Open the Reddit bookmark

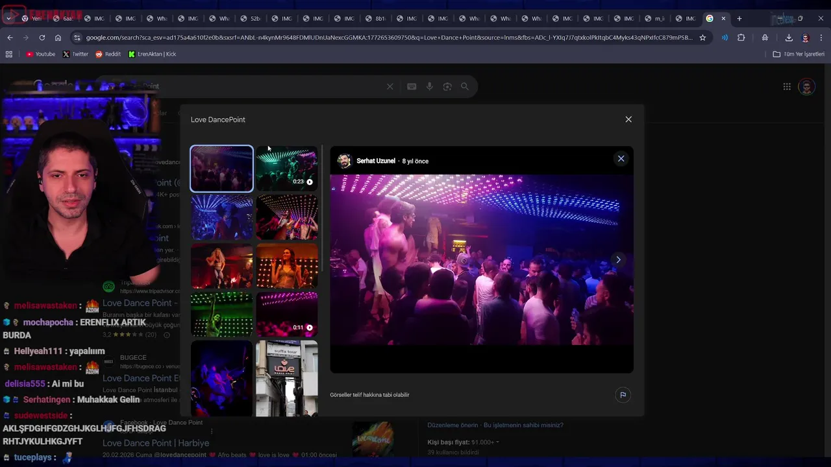coord(108,54)
